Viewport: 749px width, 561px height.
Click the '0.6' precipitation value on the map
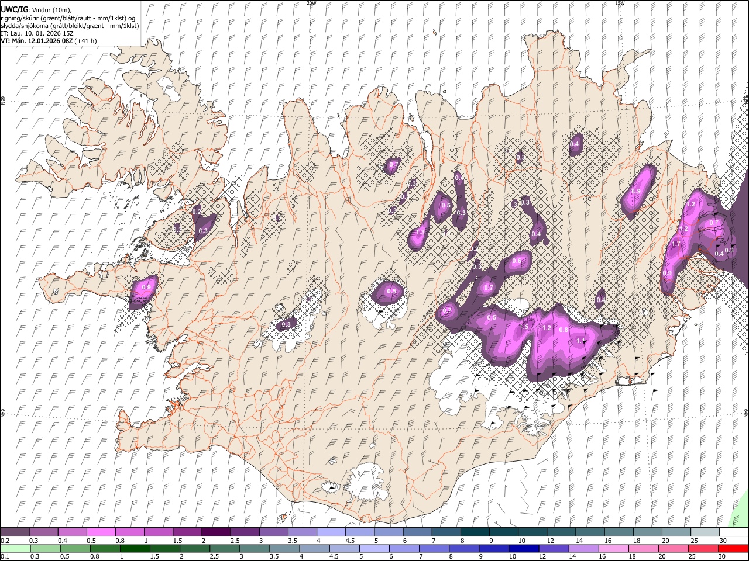pyautogui.click(x=517, y=261)
